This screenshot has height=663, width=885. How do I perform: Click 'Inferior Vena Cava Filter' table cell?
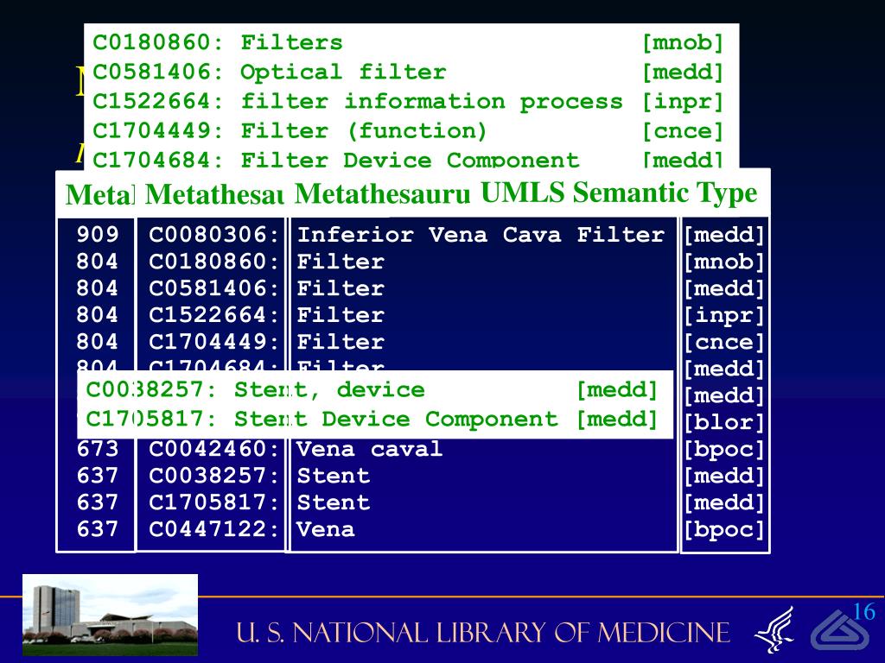[481, 235]
